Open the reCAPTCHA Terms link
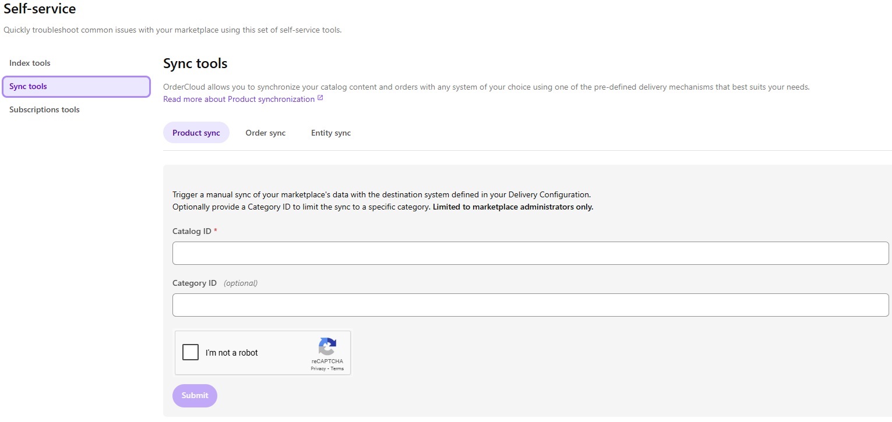 [x=337, y=368]
